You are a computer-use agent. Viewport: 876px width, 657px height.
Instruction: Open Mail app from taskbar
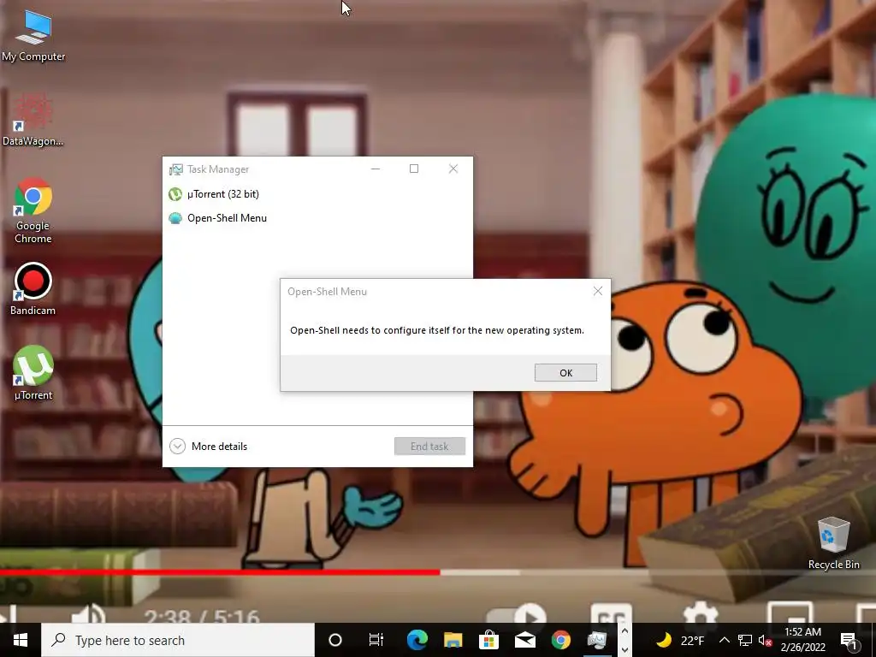tap(525, 640)
